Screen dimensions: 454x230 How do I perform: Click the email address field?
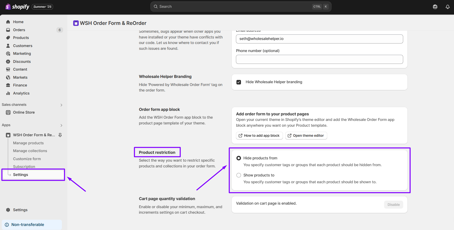click(319, 39)
